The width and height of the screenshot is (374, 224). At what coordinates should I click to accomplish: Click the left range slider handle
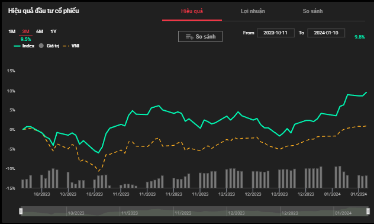tap(21, 211)
